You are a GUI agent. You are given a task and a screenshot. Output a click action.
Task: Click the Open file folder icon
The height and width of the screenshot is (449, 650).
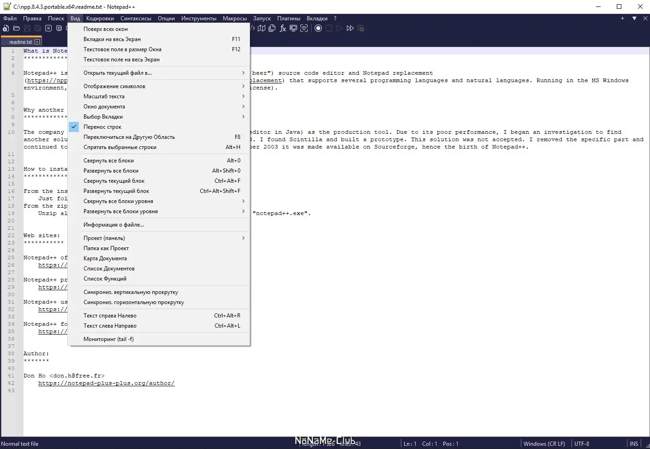pos(17,28)
